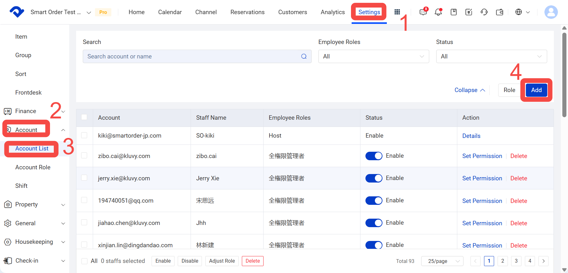Click the Role button
The width and height of the screenshot is (568, 273).
[509, 90]
